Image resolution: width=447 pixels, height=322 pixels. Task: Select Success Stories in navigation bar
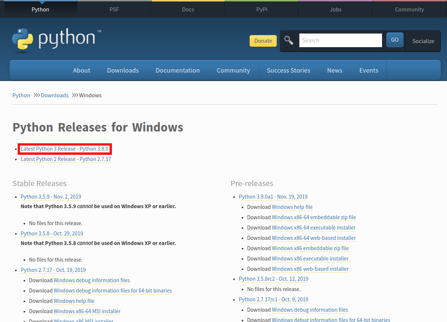point(288,70)
